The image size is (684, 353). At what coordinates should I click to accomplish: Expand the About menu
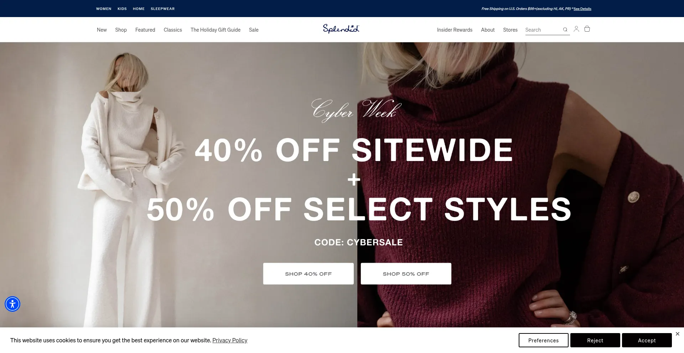pos(488,30)
